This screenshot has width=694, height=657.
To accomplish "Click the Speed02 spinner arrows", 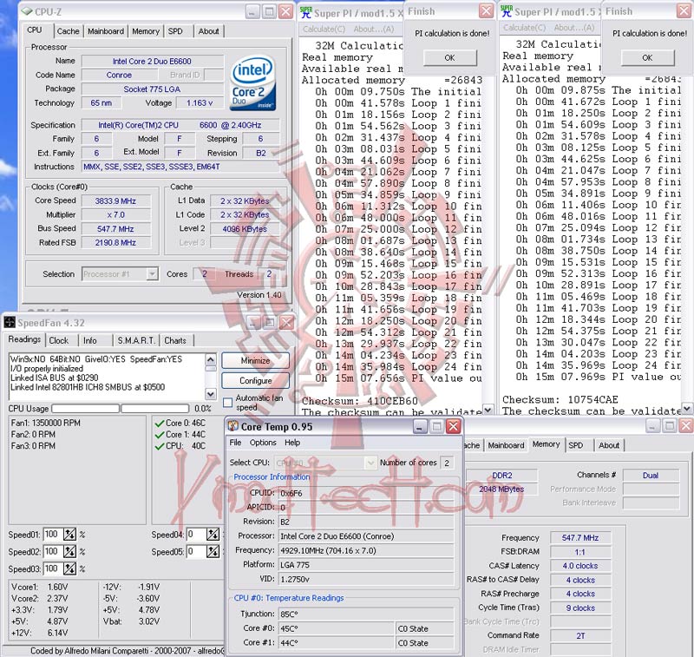I will [69, 552].
